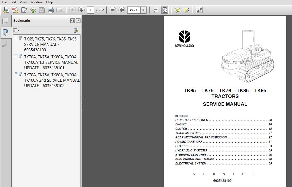Click the panel splitter handle
Image resolution: width=292 pixels, height=187 pixels.
click(82, 103)
